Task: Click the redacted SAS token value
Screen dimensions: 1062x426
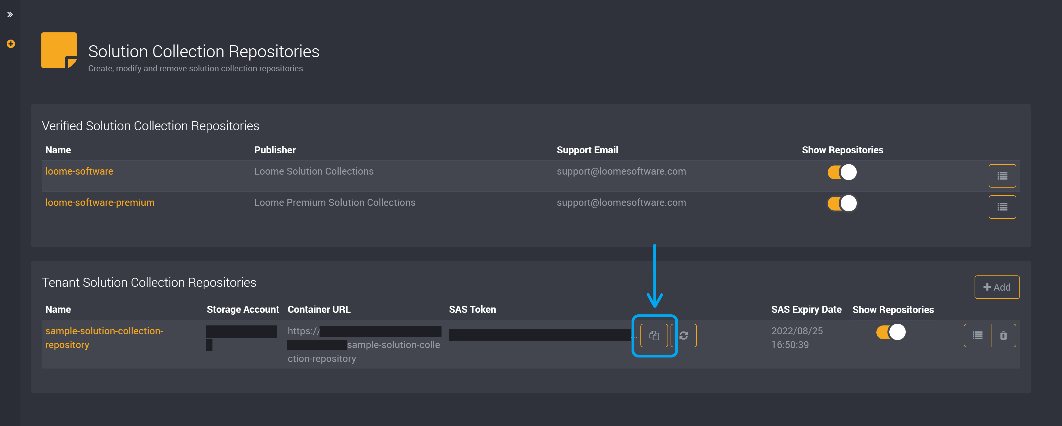Action: pyautogui.click(x=540, y=335)
